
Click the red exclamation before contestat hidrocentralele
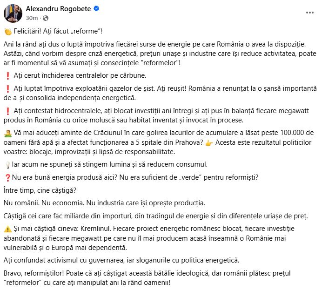click(8, 111)
